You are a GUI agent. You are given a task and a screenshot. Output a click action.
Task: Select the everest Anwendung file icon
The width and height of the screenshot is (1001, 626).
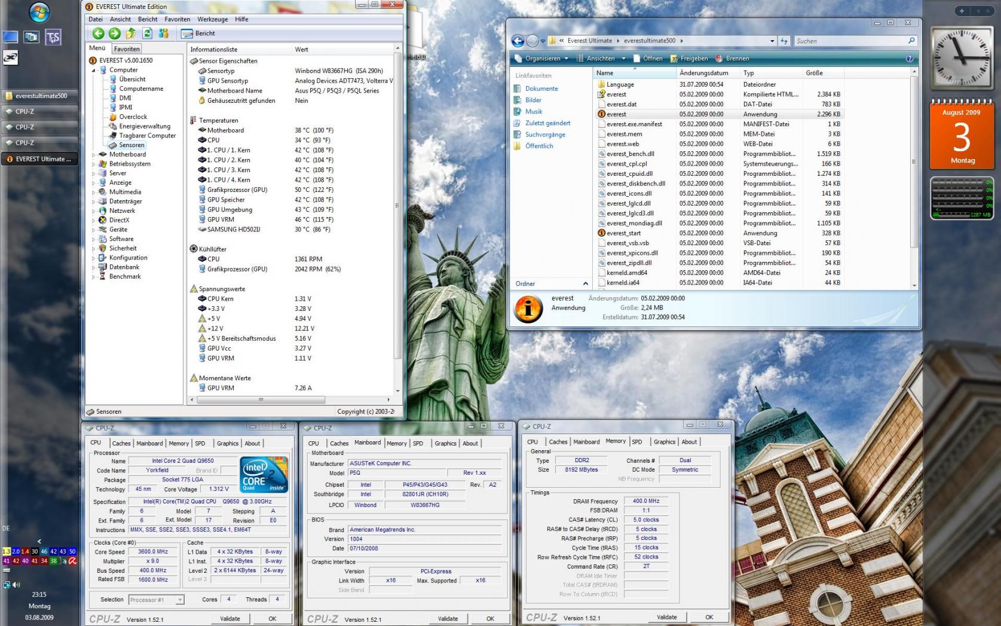coord(601,114)
